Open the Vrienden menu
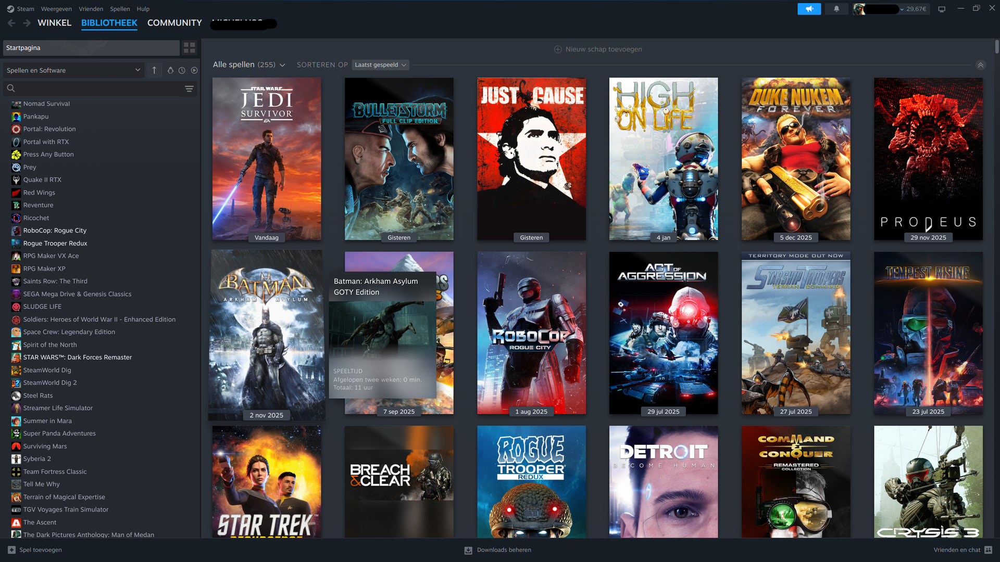 click(91, 9)
